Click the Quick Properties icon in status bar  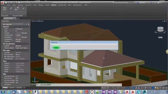[155, 88]
